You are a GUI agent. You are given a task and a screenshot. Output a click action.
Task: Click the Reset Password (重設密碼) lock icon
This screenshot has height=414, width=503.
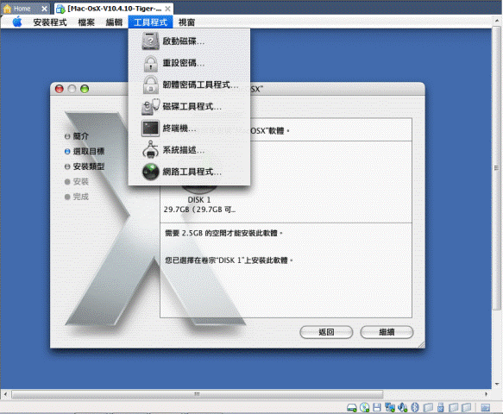tap(150, 63)
